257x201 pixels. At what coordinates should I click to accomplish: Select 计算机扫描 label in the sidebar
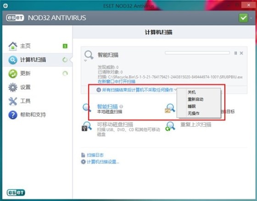33,60
